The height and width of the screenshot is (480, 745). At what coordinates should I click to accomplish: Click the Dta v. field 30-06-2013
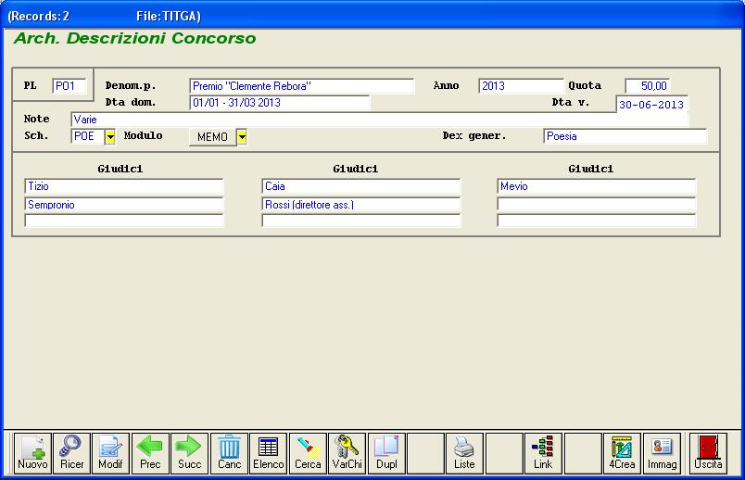tap(652, 105)
